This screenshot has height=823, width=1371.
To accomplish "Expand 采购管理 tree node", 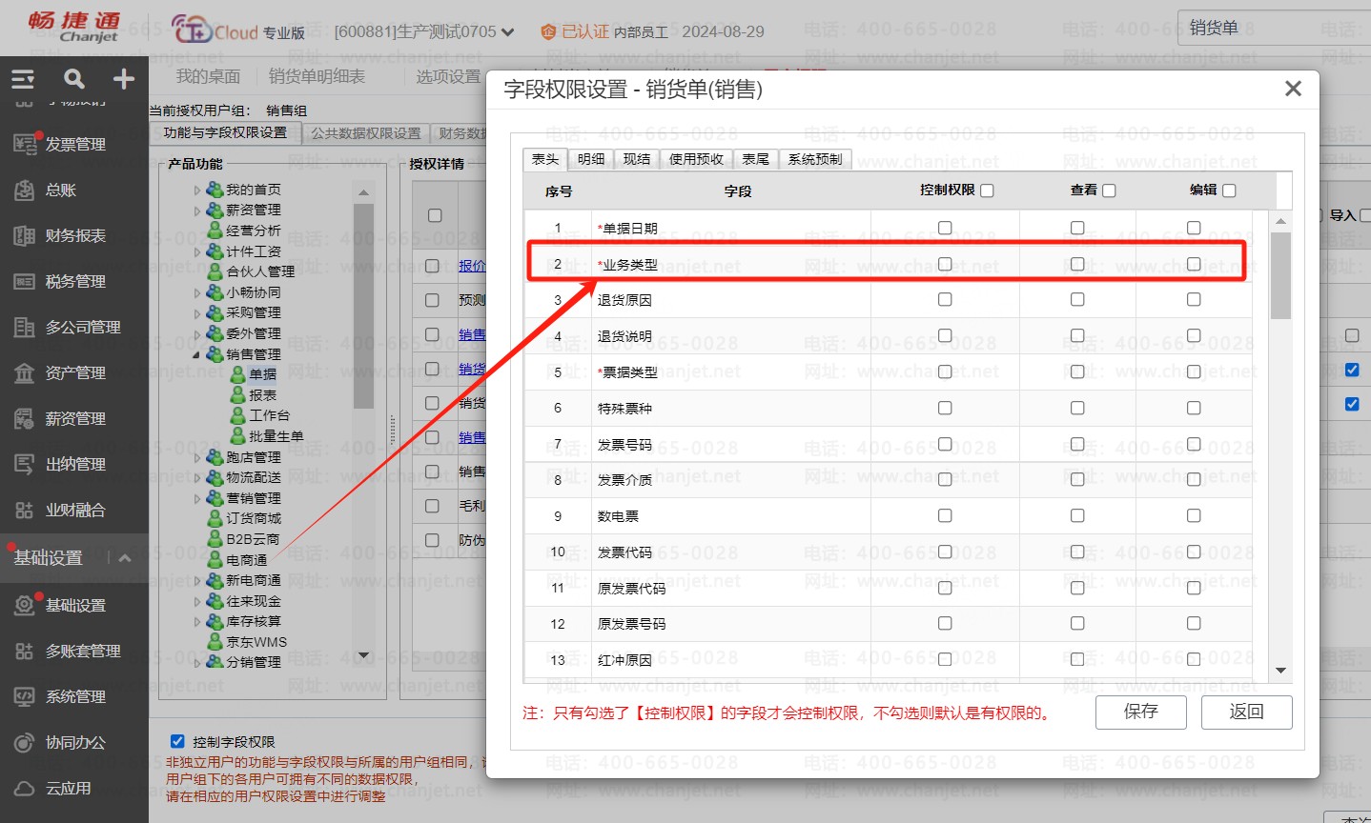I will (197, 313).
